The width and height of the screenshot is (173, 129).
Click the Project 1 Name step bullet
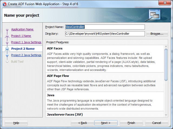[7, 36]
